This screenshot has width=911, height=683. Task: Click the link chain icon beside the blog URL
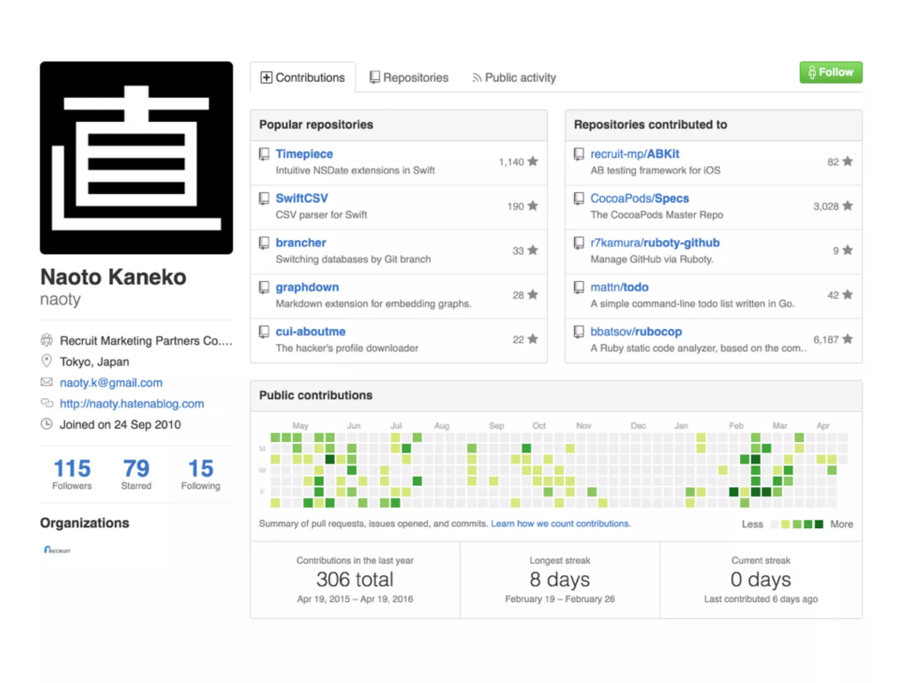pos(47,403)
